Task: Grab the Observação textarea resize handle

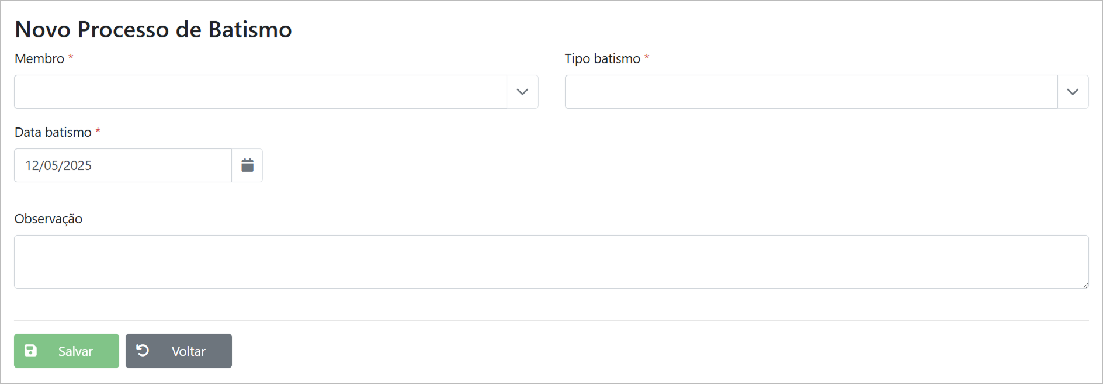Action: click(x=1085, y=285)
